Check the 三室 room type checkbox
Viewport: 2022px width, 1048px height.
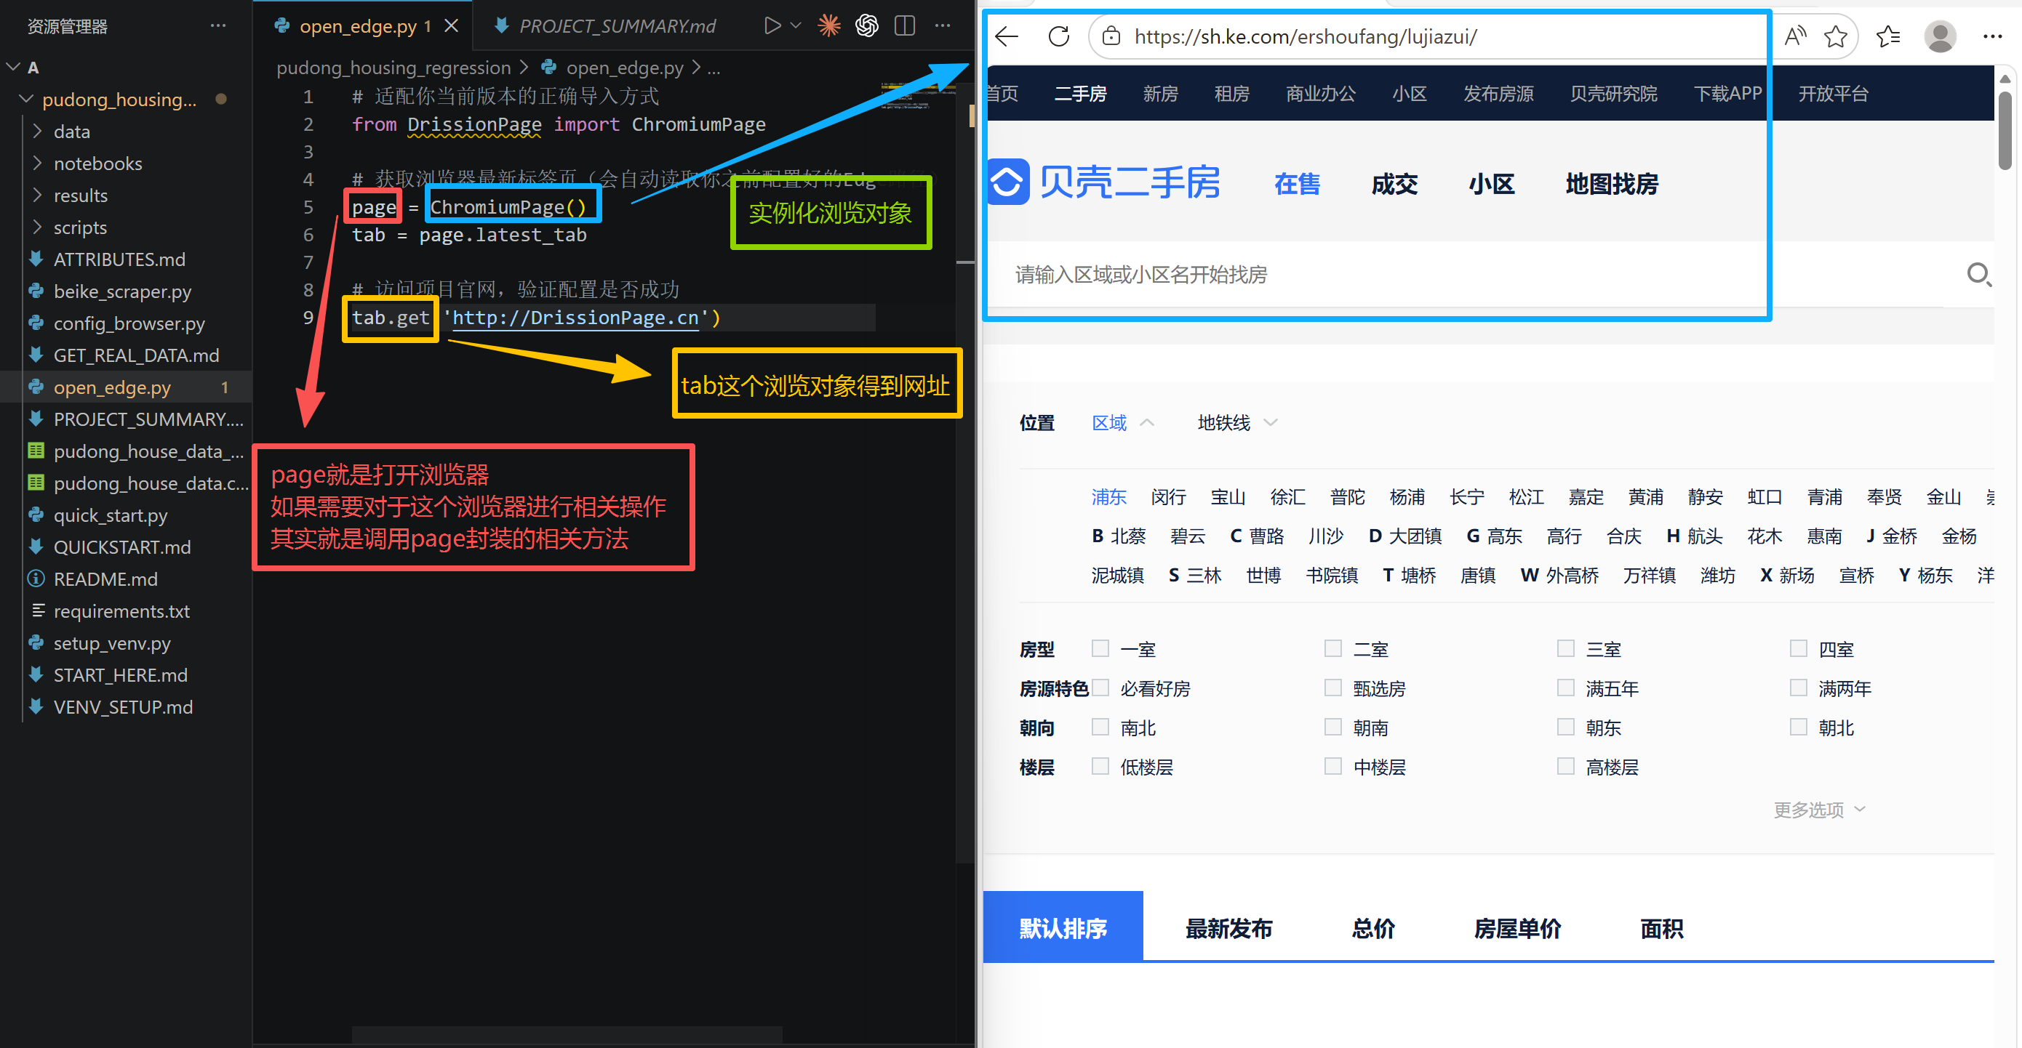pos(1566,648)
